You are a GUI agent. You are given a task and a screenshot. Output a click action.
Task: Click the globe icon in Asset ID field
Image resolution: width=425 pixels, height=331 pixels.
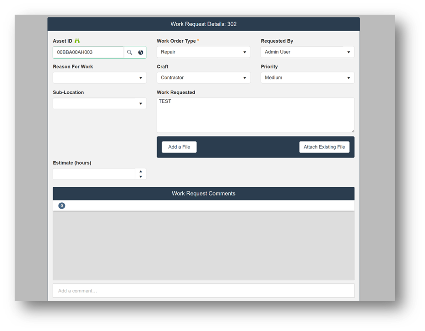141,52
